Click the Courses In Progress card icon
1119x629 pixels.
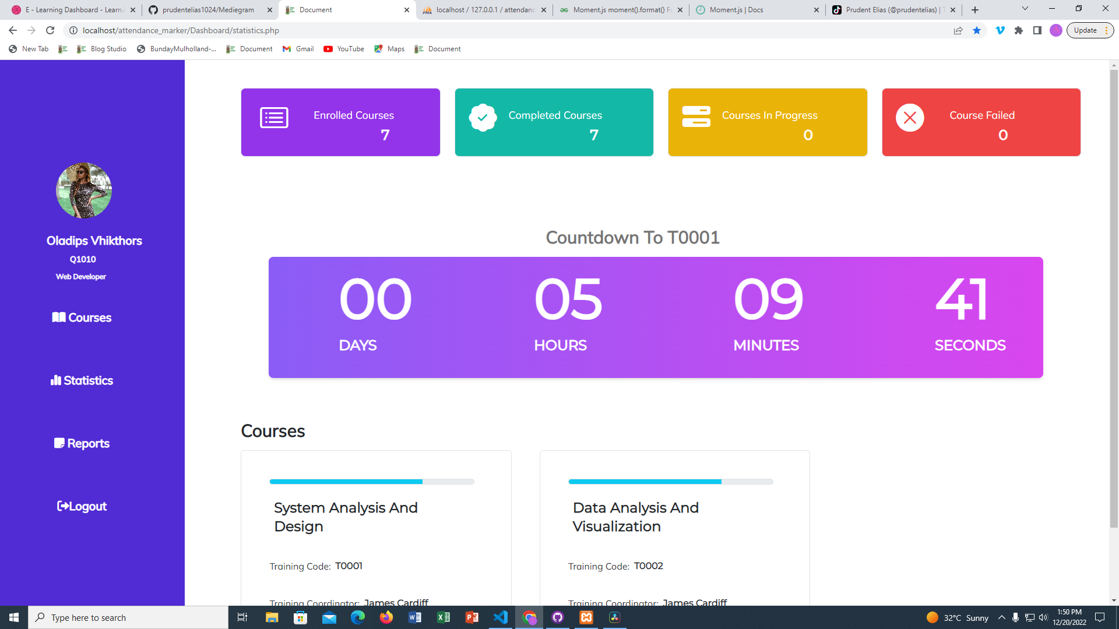[696, 116]
